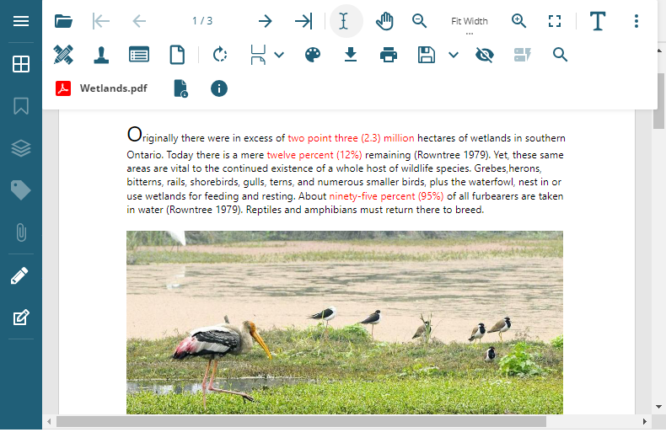The width and height of the screenshot is (666, 443).
Task: Select the large T text tool
Action: click(x=598, y=21)
